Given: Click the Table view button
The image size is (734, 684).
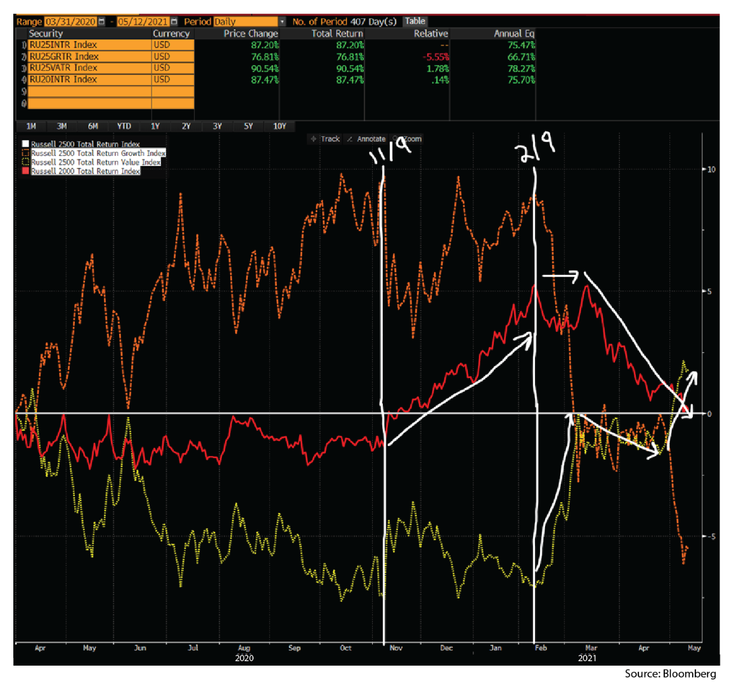Looking at the screenshot, I should pyautogui.click(x=415, y=22).
